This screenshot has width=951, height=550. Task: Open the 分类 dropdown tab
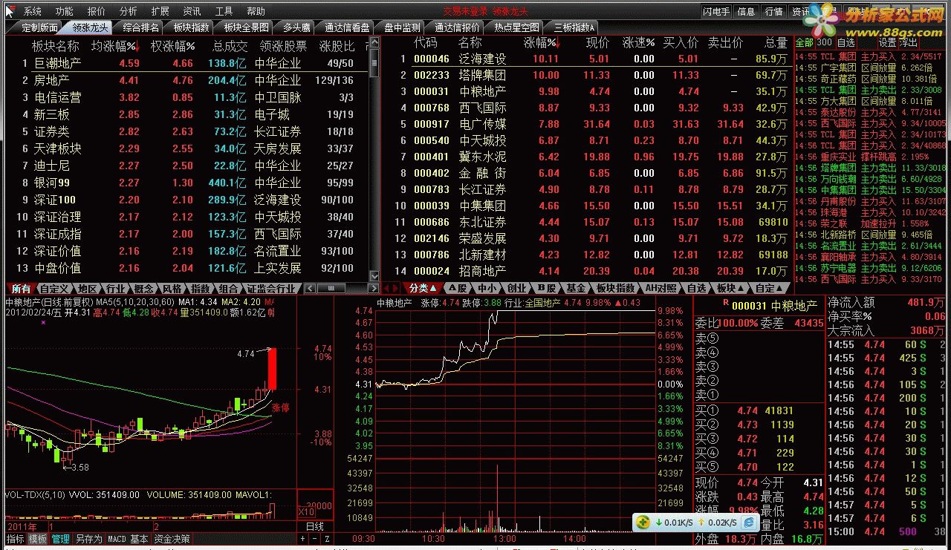click(423, 288)
